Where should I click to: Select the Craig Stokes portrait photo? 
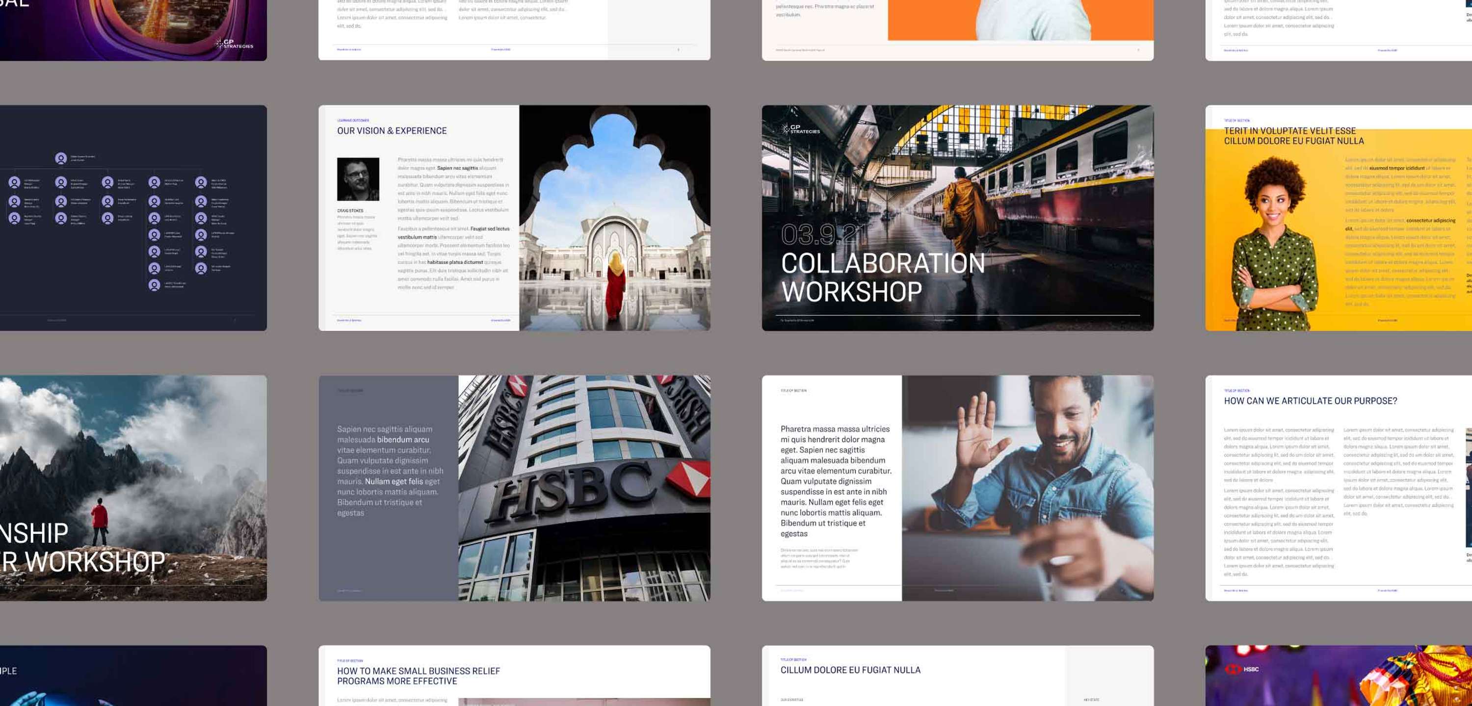click(358, 179)
